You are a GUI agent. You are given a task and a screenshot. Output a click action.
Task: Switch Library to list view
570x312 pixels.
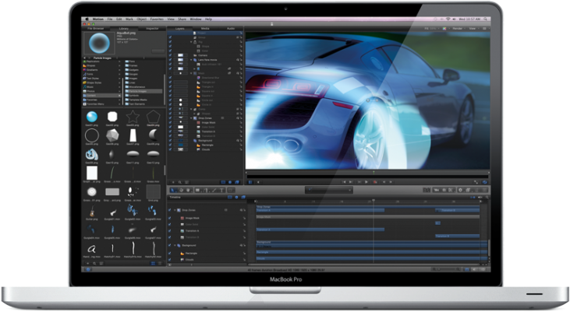click(x=161, y=264)
